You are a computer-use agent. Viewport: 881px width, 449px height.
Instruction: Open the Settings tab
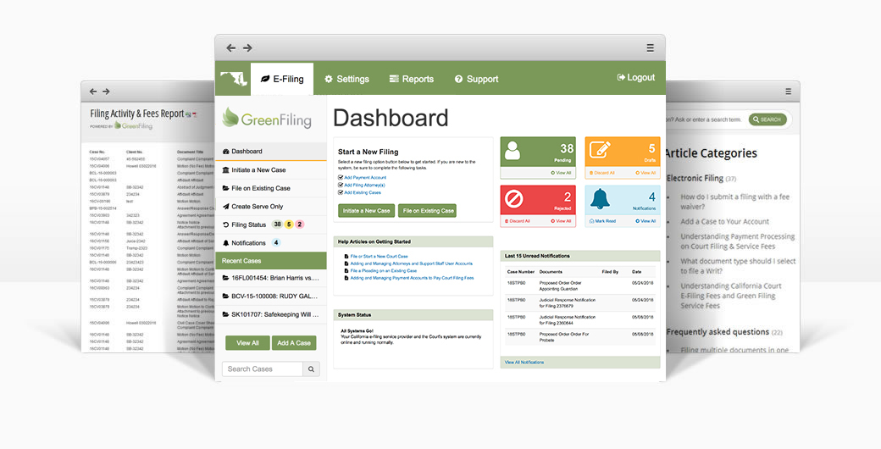click(346, 79)
